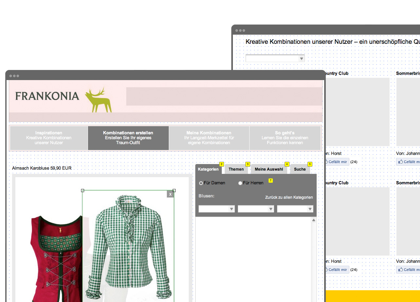The height and width of the screenshot is (302, 420).
Task: Click the Blusen: label
Action: pos(206,196)
